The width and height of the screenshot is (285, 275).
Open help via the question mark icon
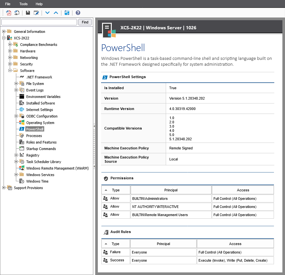click(x=78, y=13)
